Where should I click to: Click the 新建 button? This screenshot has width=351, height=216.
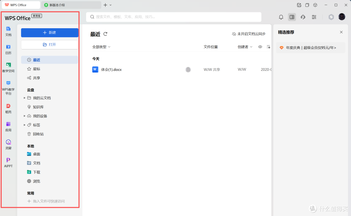click(x=50, y=33)
